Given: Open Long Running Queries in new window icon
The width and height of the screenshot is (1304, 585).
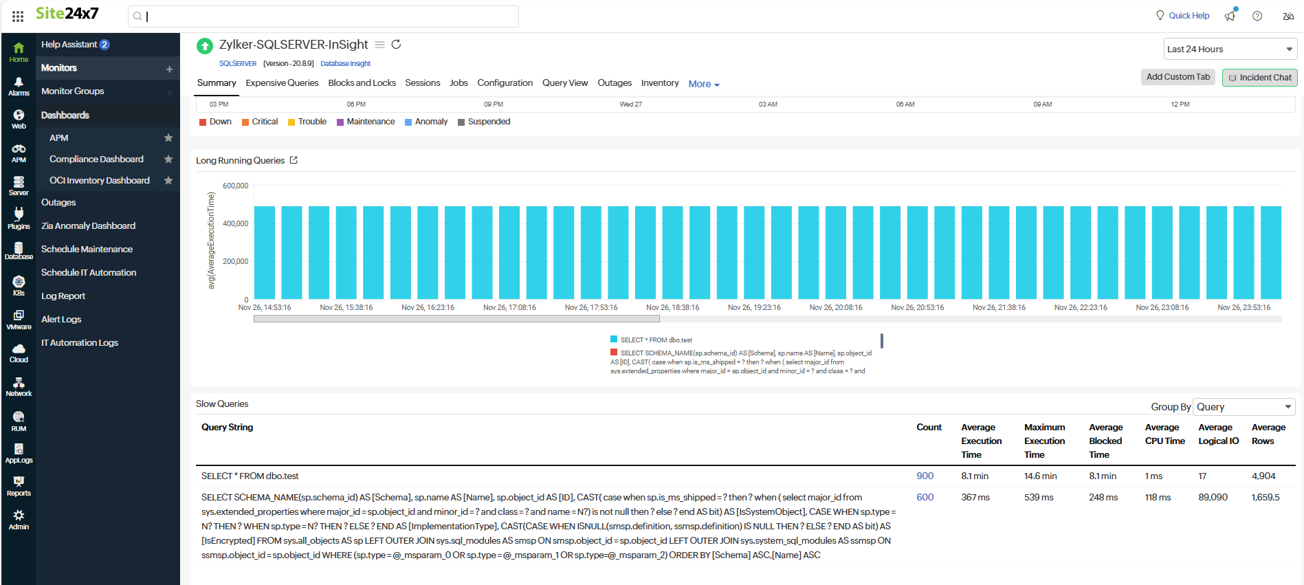Looking at the screenshot, I should (294, 159).
